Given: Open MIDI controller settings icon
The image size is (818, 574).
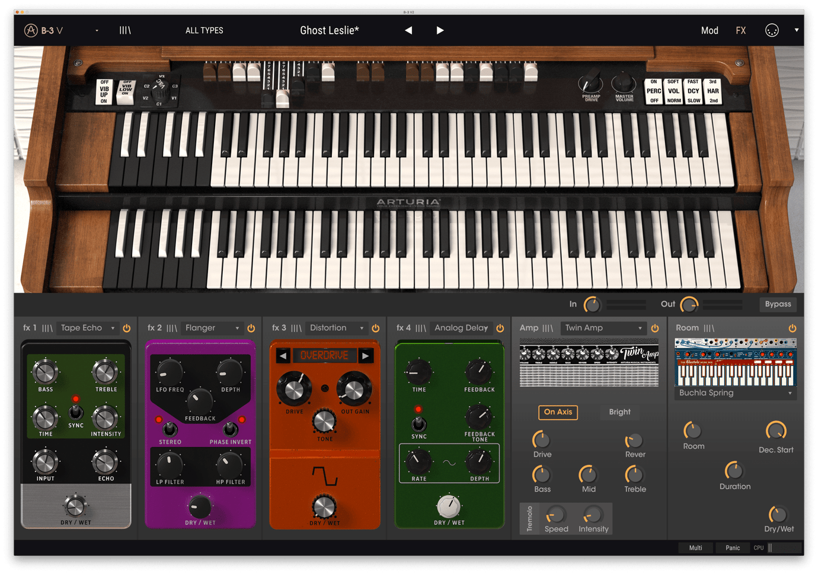Looking at the screenshot, I should tap(772, 30).
